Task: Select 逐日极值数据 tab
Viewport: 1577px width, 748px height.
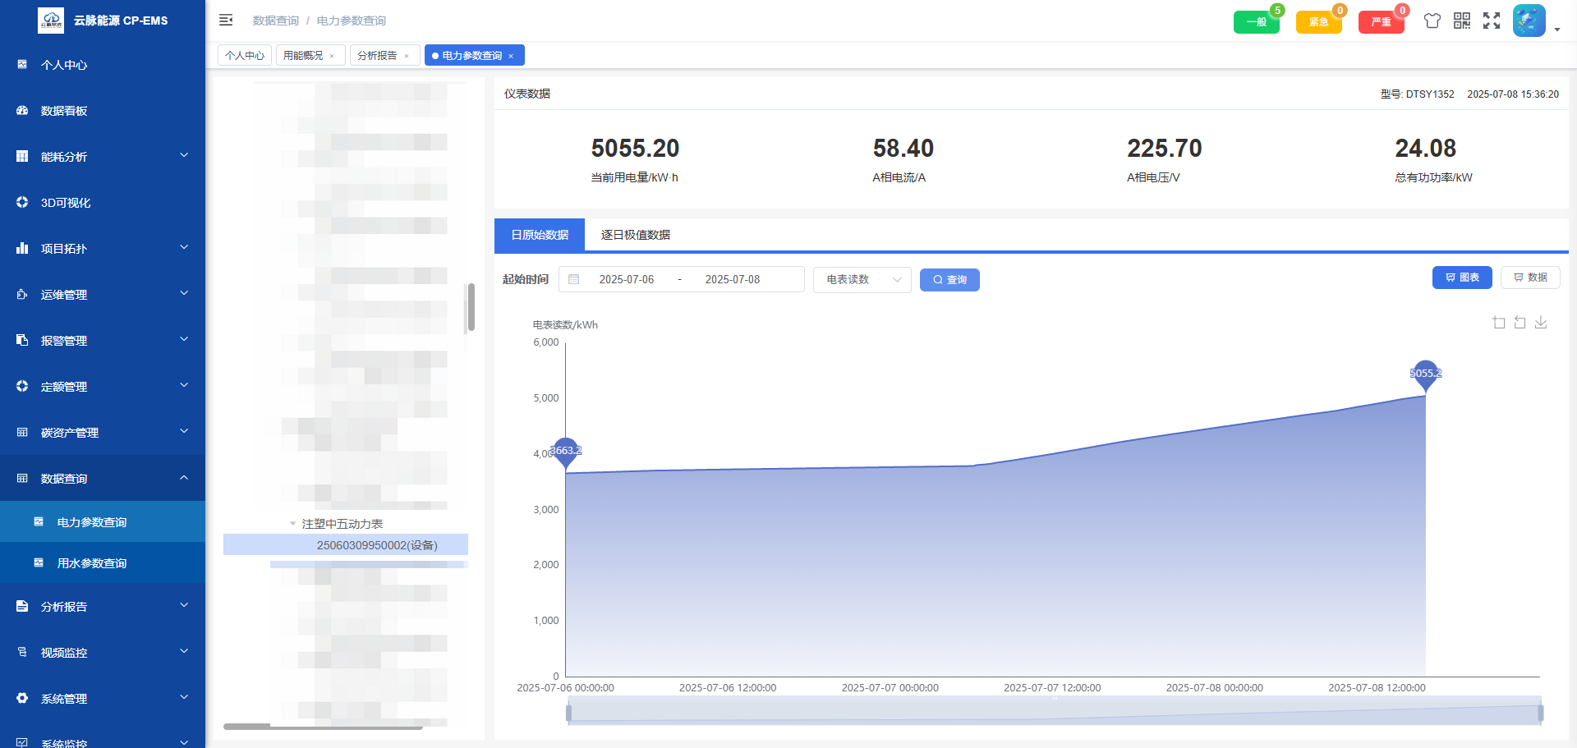Action: pos(635,235)
